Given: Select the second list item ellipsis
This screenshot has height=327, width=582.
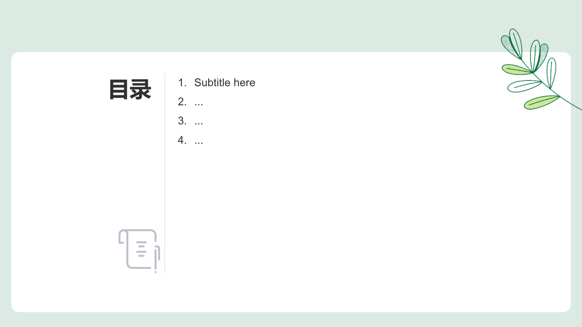Looking at the screenshot, I should pyautogui.click(x=199, y=103).
